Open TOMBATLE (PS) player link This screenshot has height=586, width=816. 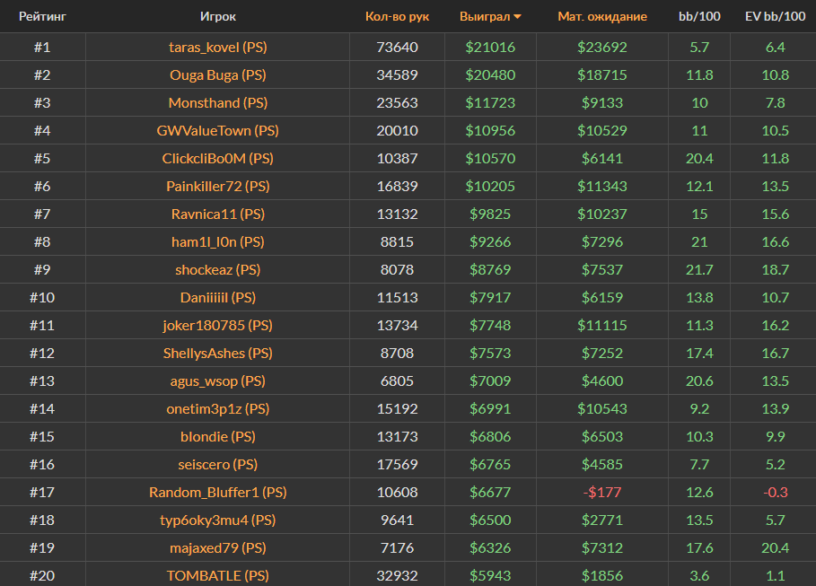(217, 575)
